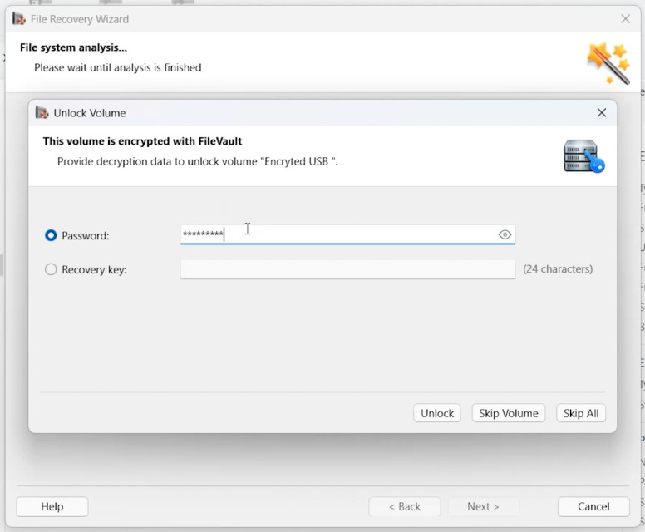Open Help in the File Recovery Wizard

tap(52, 506)
